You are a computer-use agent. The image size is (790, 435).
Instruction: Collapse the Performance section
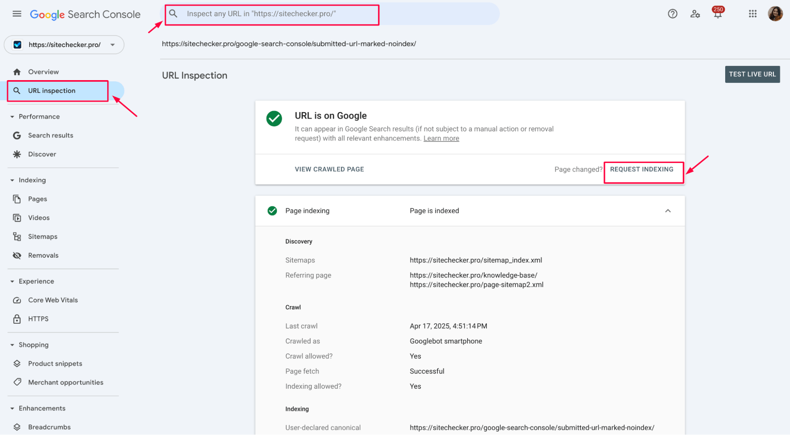12,117
